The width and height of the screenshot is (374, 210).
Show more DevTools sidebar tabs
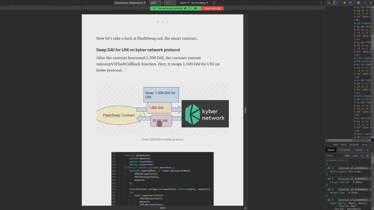[x=367, y=150]
